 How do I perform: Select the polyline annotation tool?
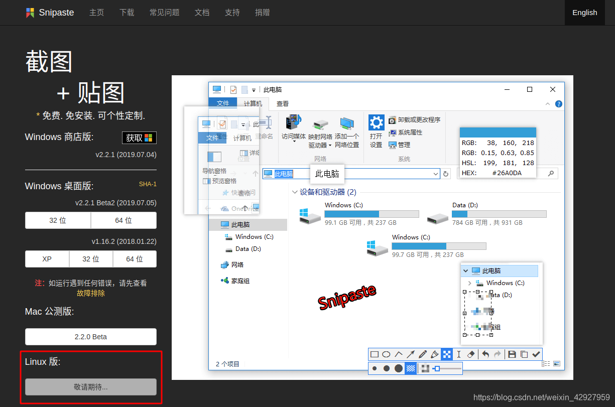pyautogui.click(x=399, y=354)
